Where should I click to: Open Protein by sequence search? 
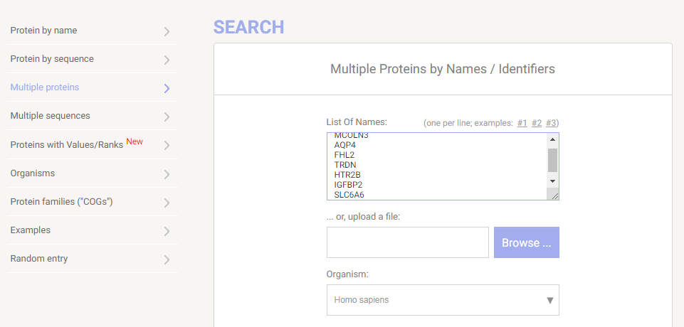52,59
